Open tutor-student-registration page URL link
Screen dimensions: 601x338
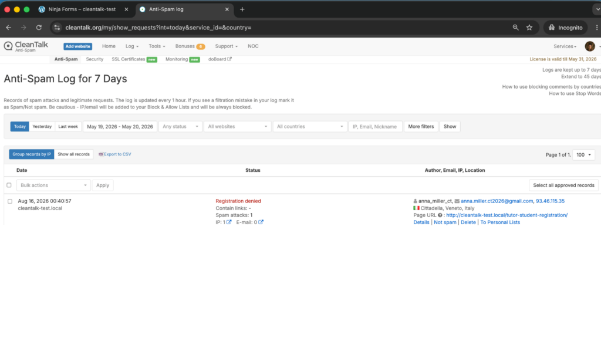click(507, 215)
